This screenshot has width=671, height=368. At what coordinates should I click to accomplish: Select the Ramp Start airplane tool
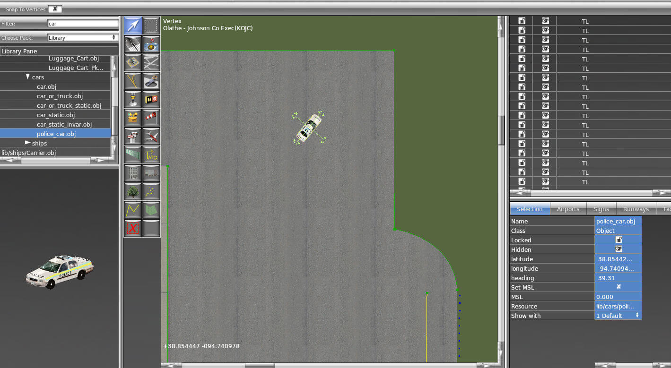click(151, 136)
